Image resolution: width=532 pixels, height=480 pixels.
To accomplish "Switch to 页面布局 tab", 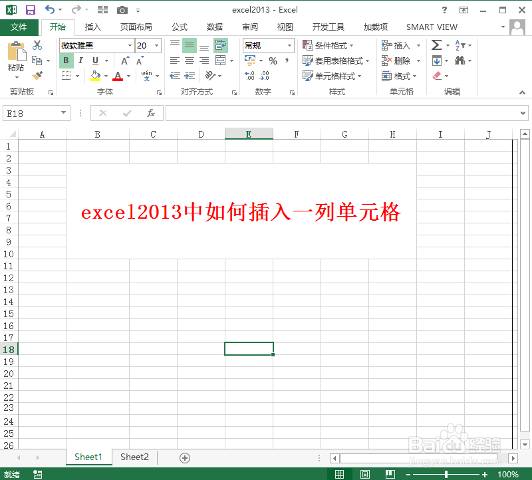I will 136,27.
